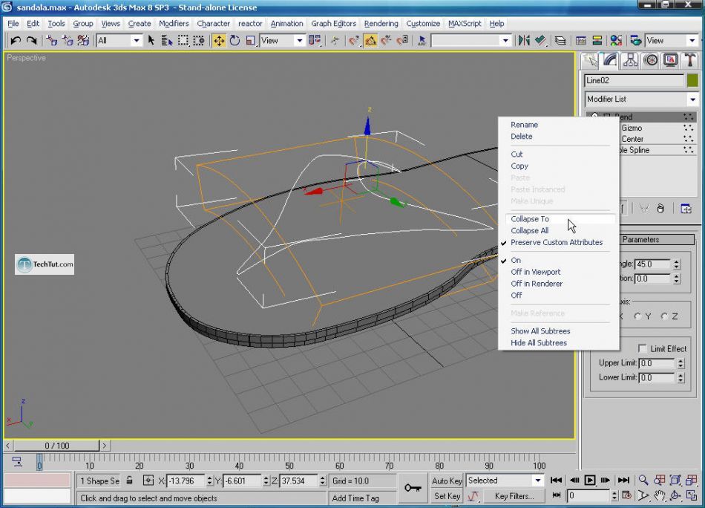Switch to the Hierarchy panel tab
Viewport: 705px width, 508px height.
(x=630, y=61)
